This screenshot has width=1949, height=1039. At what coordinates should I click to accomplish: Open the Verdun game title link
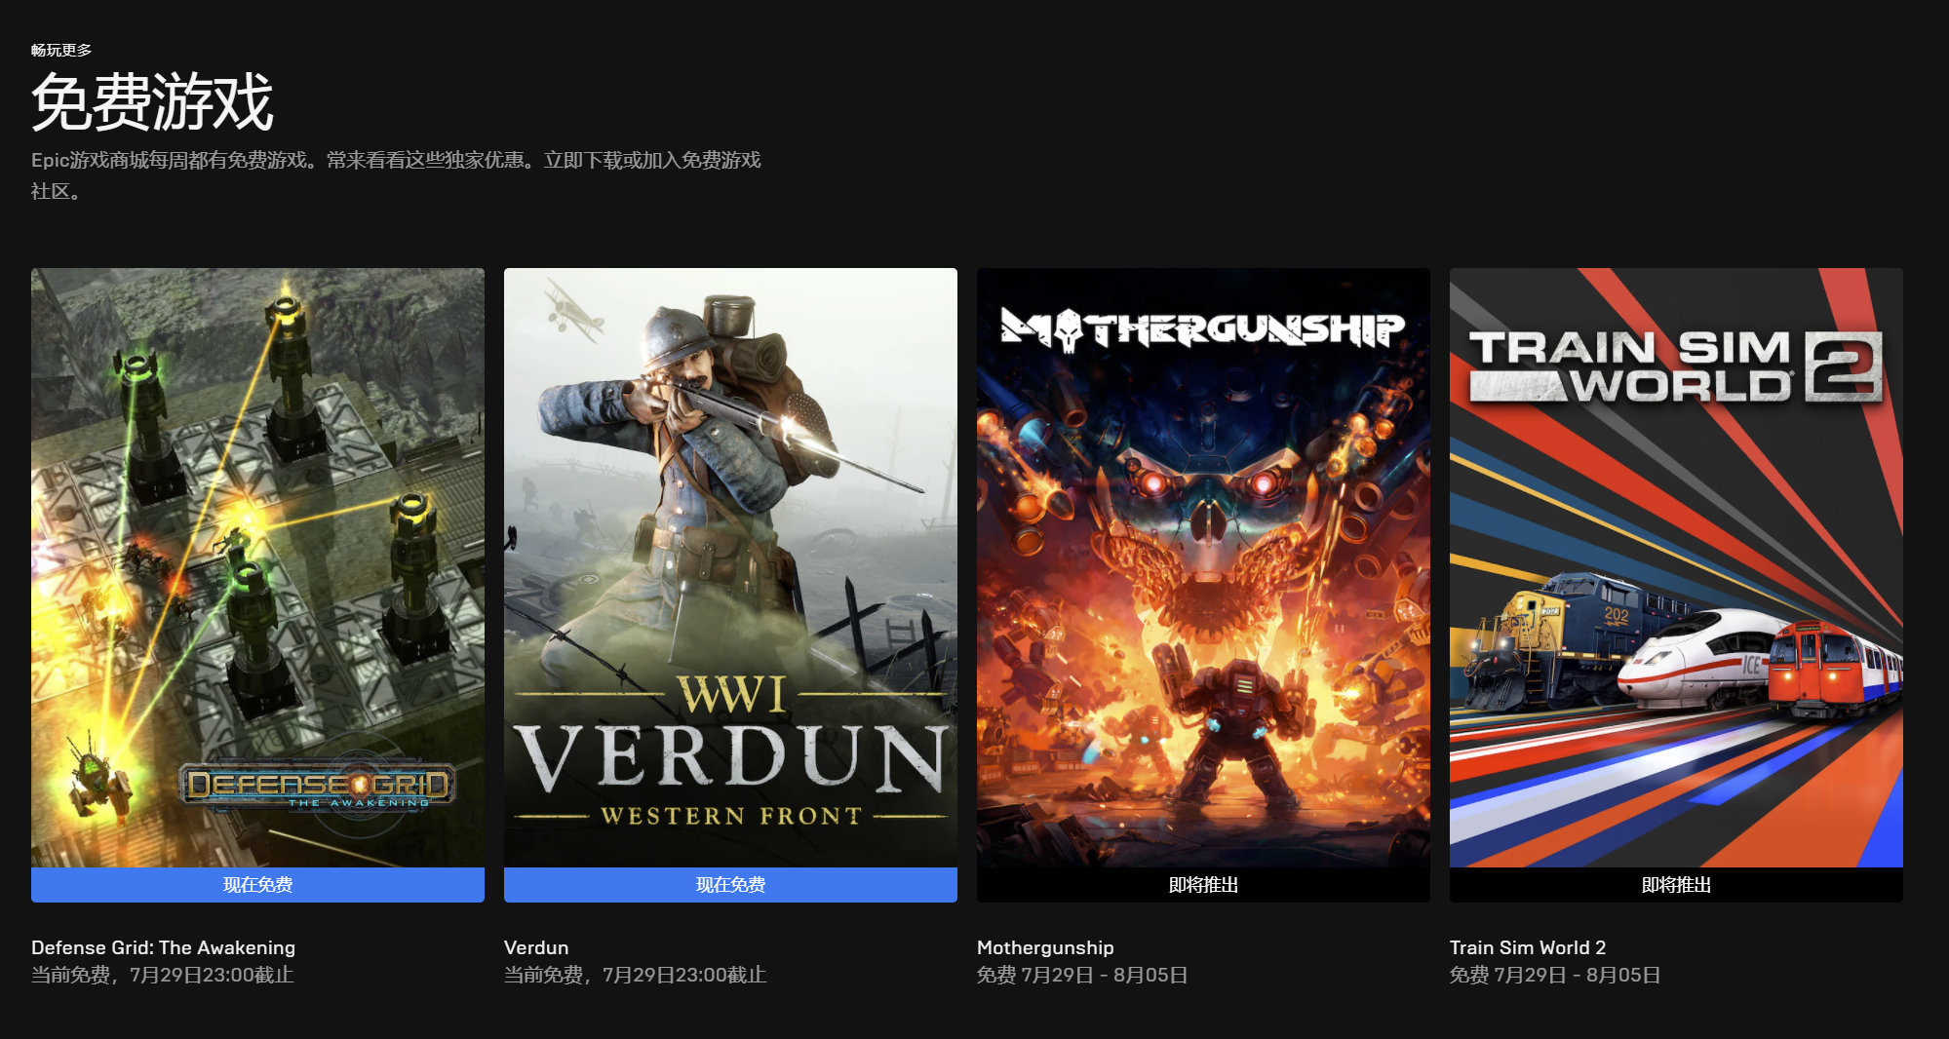536,947
